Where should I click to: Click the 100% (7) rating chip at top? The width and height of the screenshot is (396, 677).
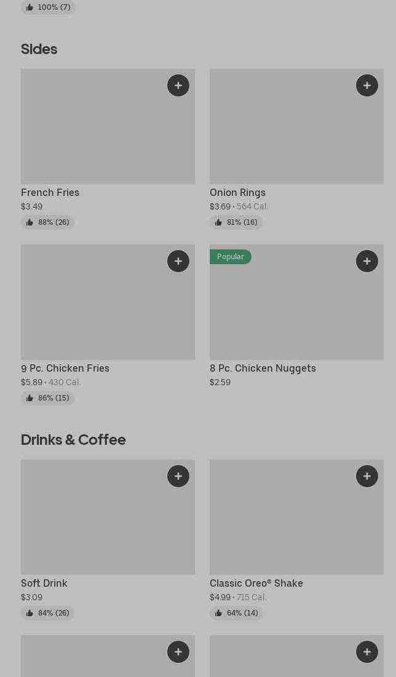[x=48, y=7]
